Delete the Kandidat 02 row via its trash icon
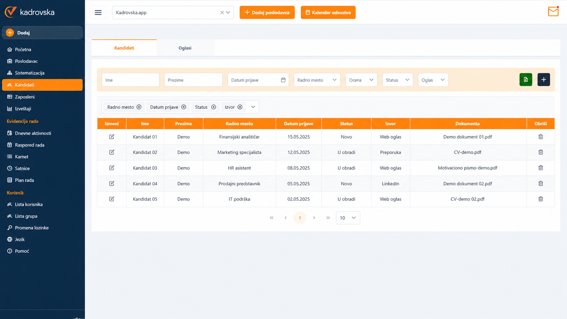This screenshot has height=319, width=567. pyautogui.click(x=541, y=152)
